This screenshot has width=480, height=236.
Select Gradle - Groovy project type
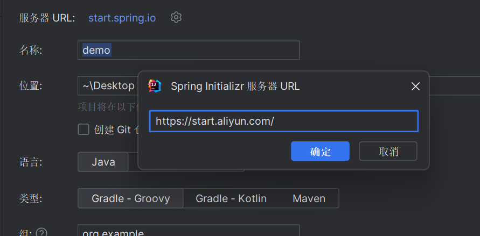[131, 198]
